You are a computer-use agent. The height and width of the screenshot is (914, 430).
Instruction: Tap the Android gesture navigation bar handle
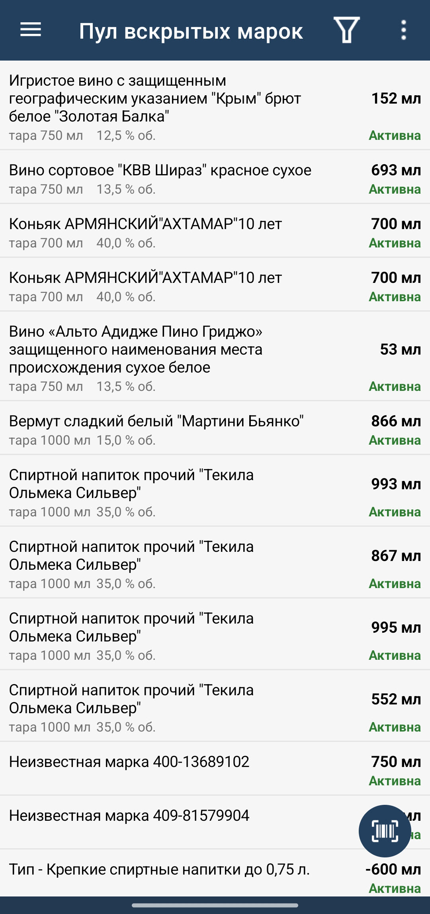point(215,905)
